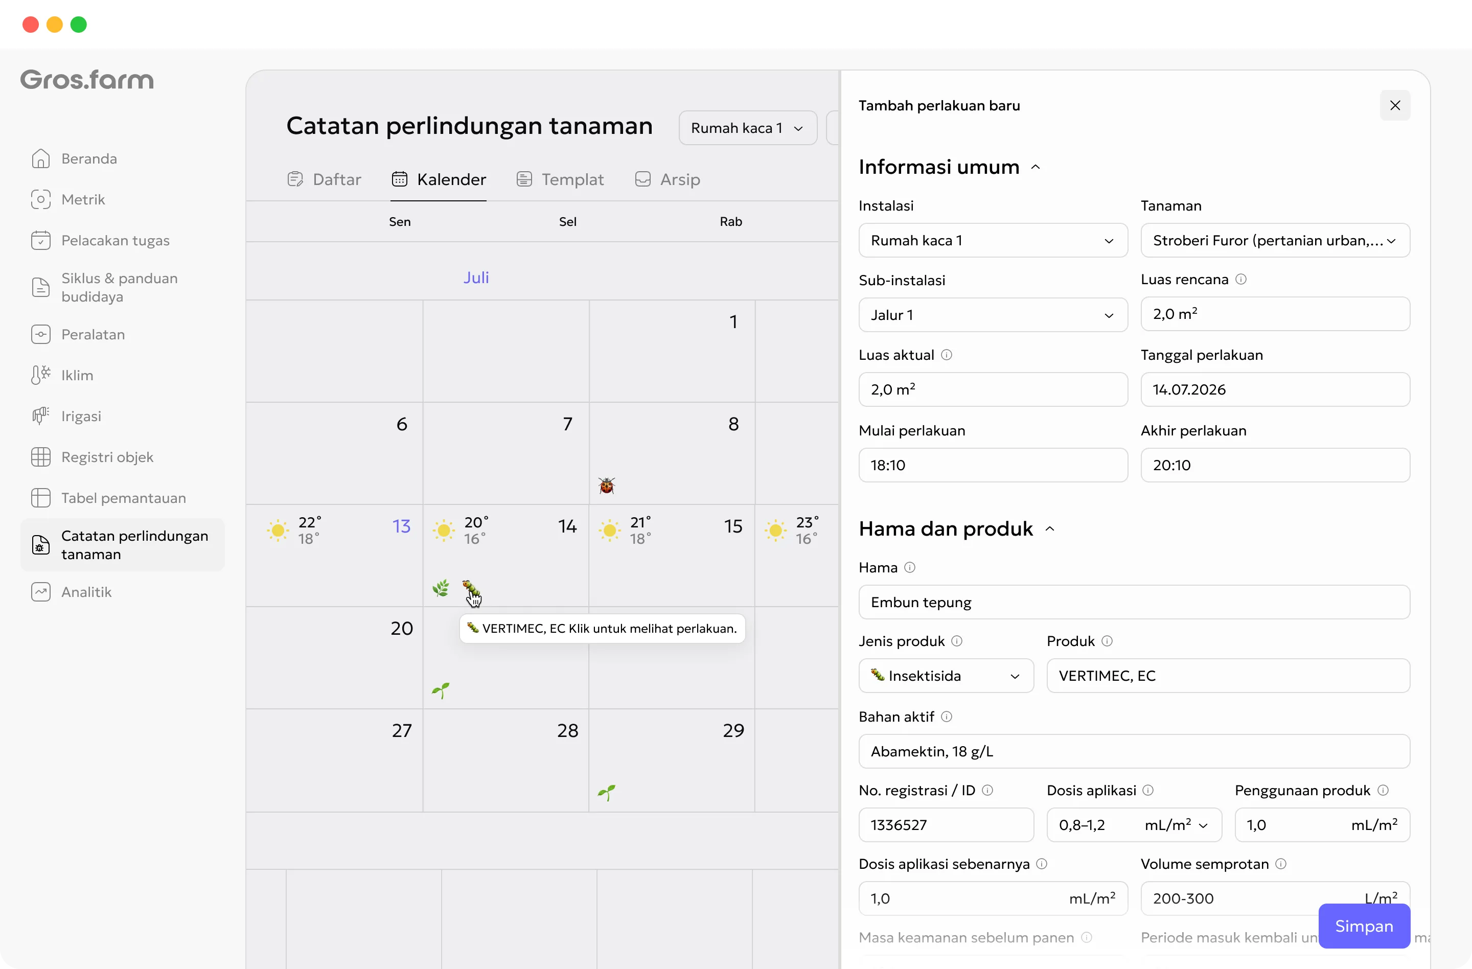Click the Juli month label
The width and height of the screenshot is (1472, 969).
point(476,278)
